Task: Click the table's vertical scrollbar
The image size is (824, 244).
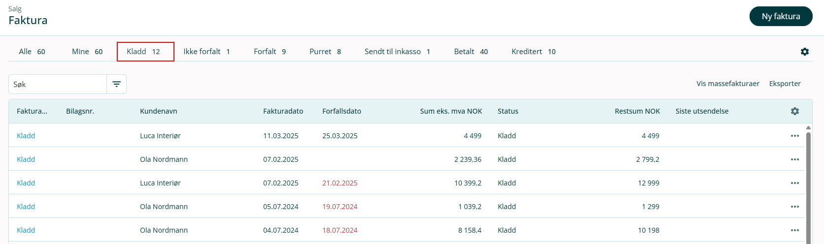Action: [808, 187]
